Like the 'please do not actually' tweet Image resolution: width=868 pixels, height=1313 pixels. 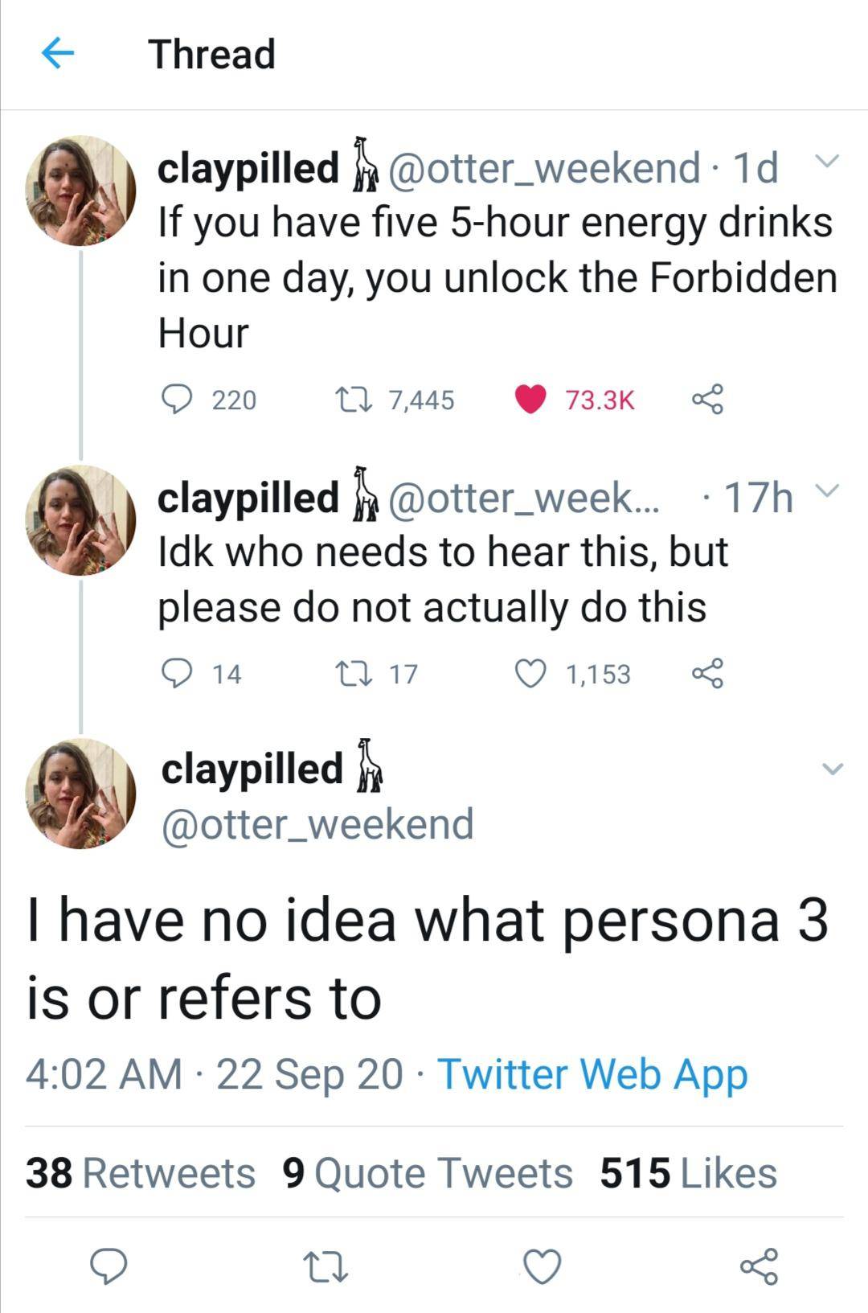pos(530,673)
